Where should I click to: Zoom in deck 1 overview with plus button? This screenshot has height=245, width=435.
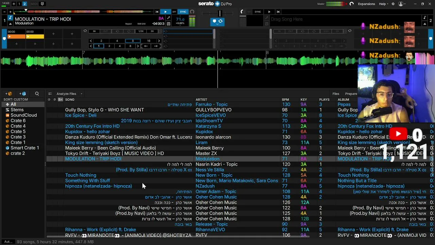pyautogui.click(x=10, y=12)
